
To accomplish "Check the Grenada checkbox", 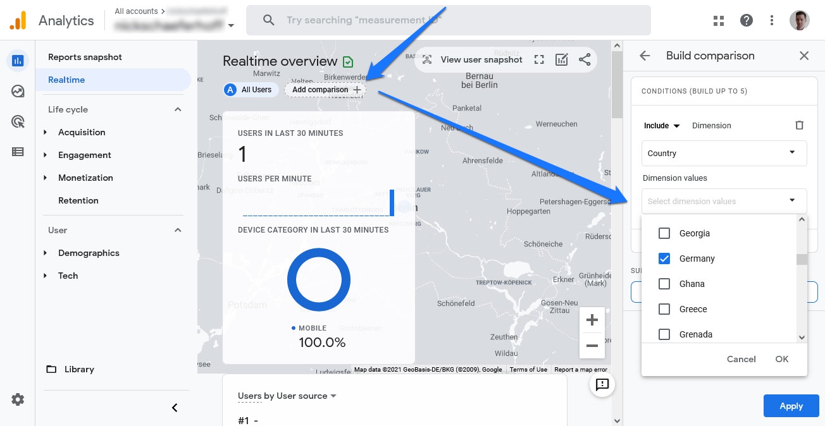I will [x=664, y=334].
